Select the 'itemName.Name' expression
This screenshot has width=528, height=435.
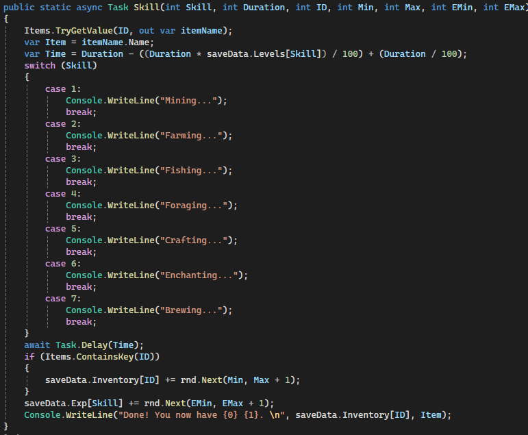click(x=115, y=42)
